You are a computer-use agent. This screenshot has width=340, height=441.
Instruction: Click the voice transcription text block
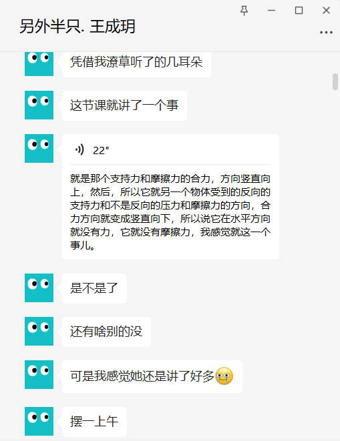point(170,212)
